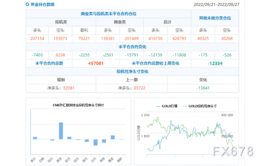
Task: Click the change value -7403
Action: point(37,55)
